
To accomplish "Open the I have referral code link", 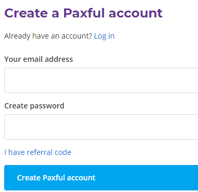I will click(x=38, y=152).
